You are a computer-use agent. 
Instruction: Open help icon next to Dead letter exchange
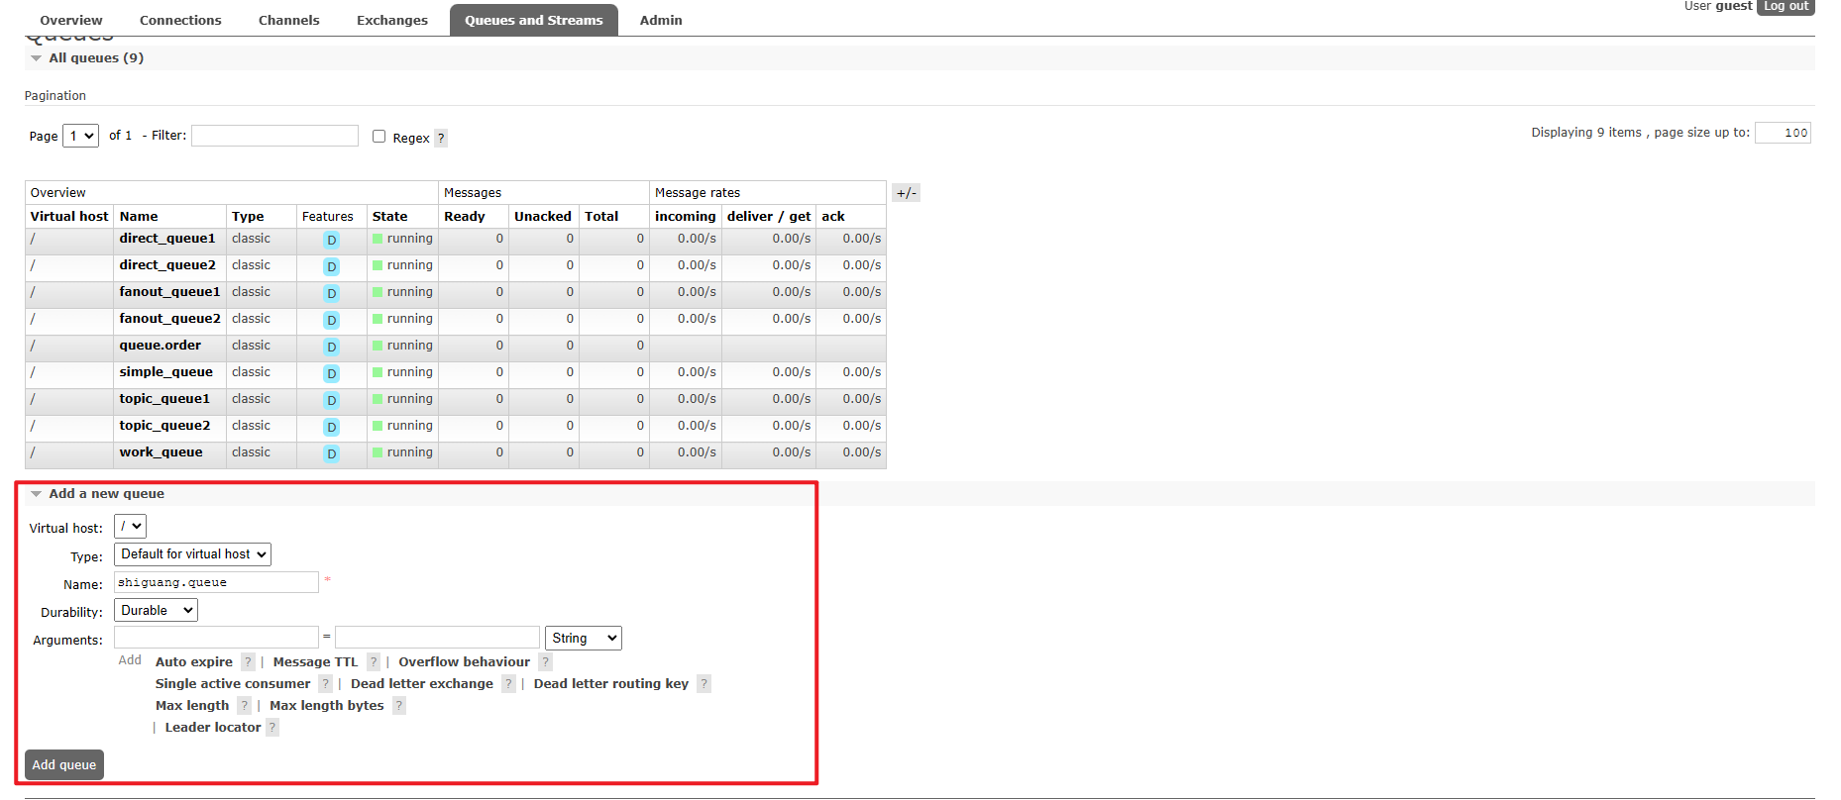508,684
